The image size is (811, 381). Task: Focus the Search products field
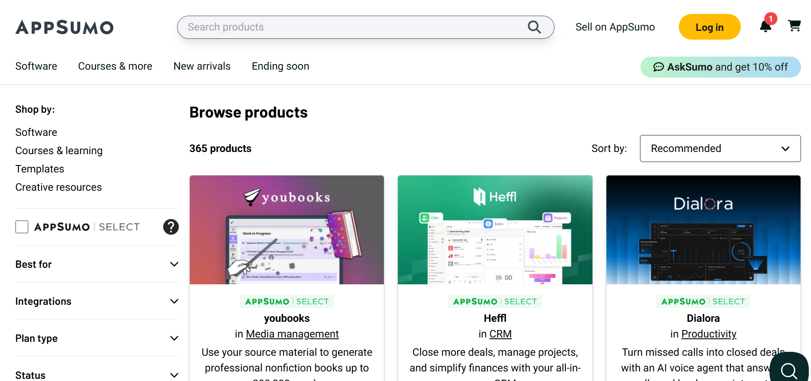(353, 27)
